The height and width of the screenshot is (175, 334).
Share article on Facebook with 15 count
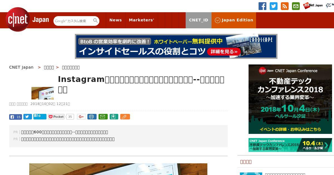pyautogui.click(x=16, y=117)
